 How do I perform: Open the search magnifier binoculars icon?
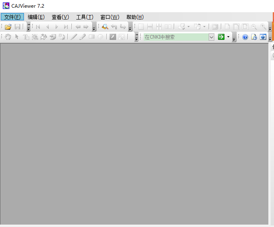(x=105, y=26)
